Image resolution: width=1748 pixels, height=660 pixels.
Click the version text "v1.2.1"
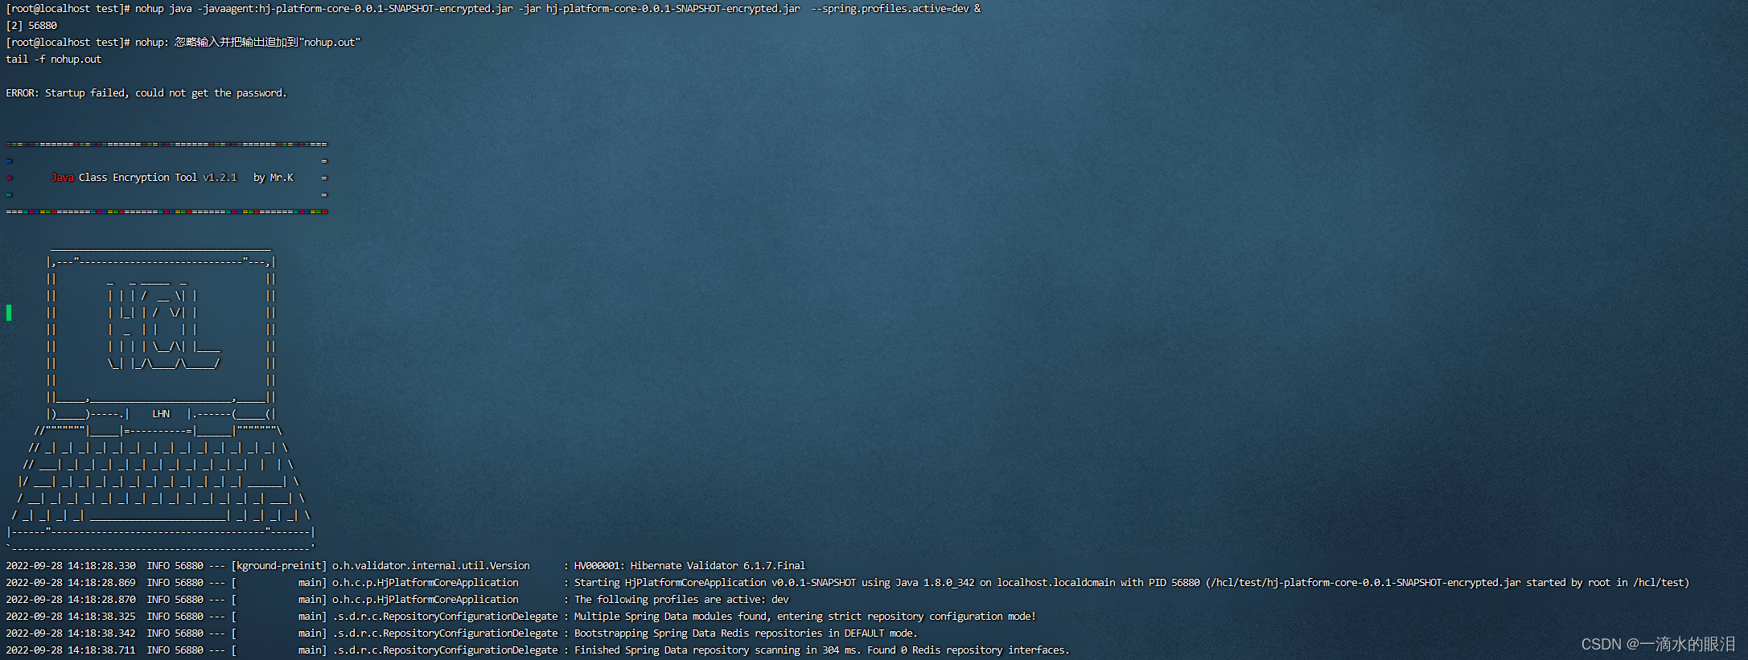tap(220, 178)
